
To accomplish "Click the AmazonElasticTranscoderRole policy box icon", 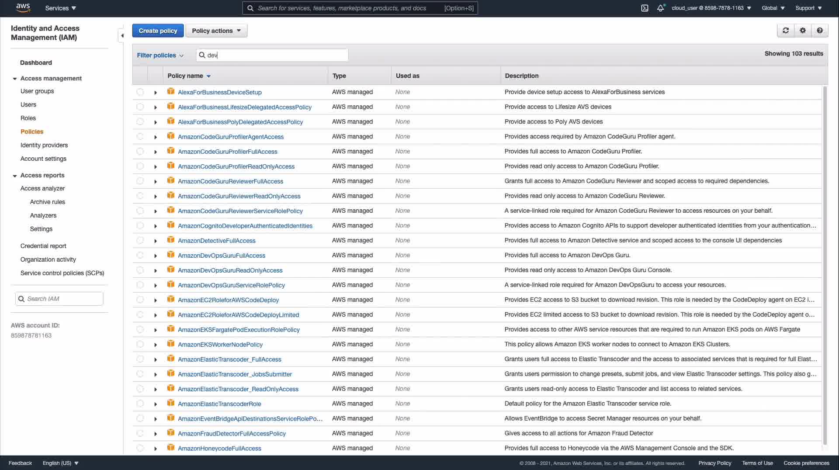I will point(171,404).
